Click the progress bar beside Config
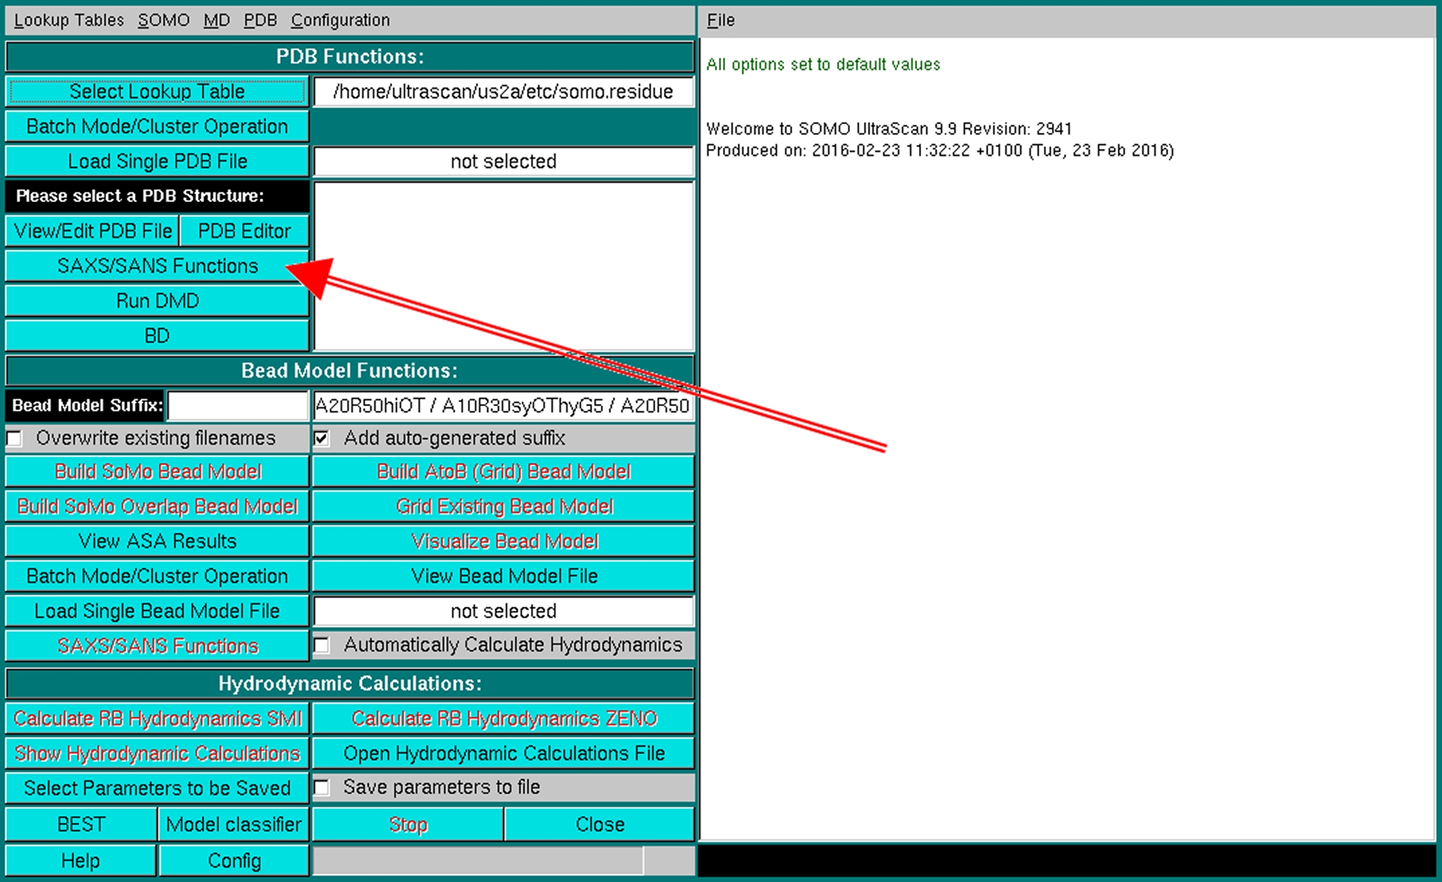1442x882 pixels. click(x=478, y=861)
